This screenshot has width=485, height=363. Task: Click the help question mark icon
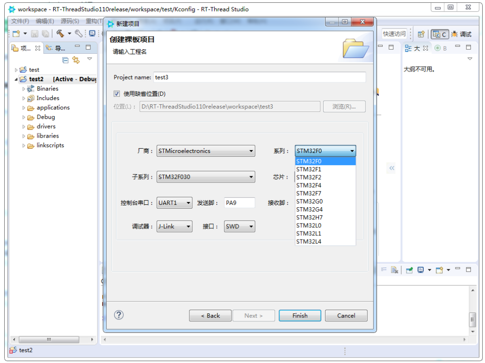click(119, 315)
